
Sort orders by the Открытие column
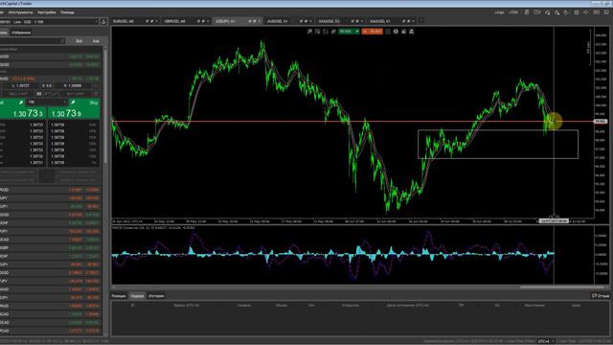[x=350, y=305]
